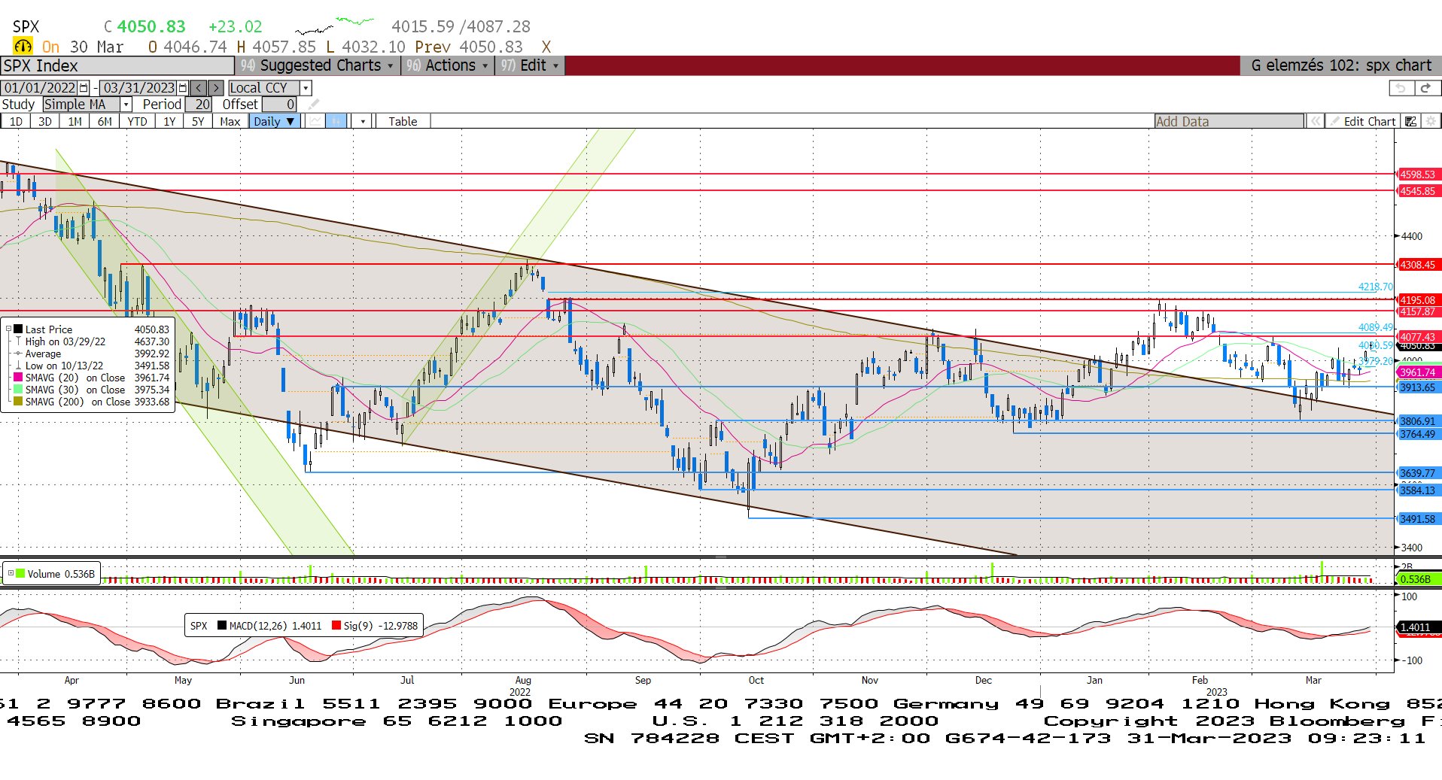Viewport: 1442px width, 780px height.
Task: Collapse the Last Price legend tree
Action: 8,329
